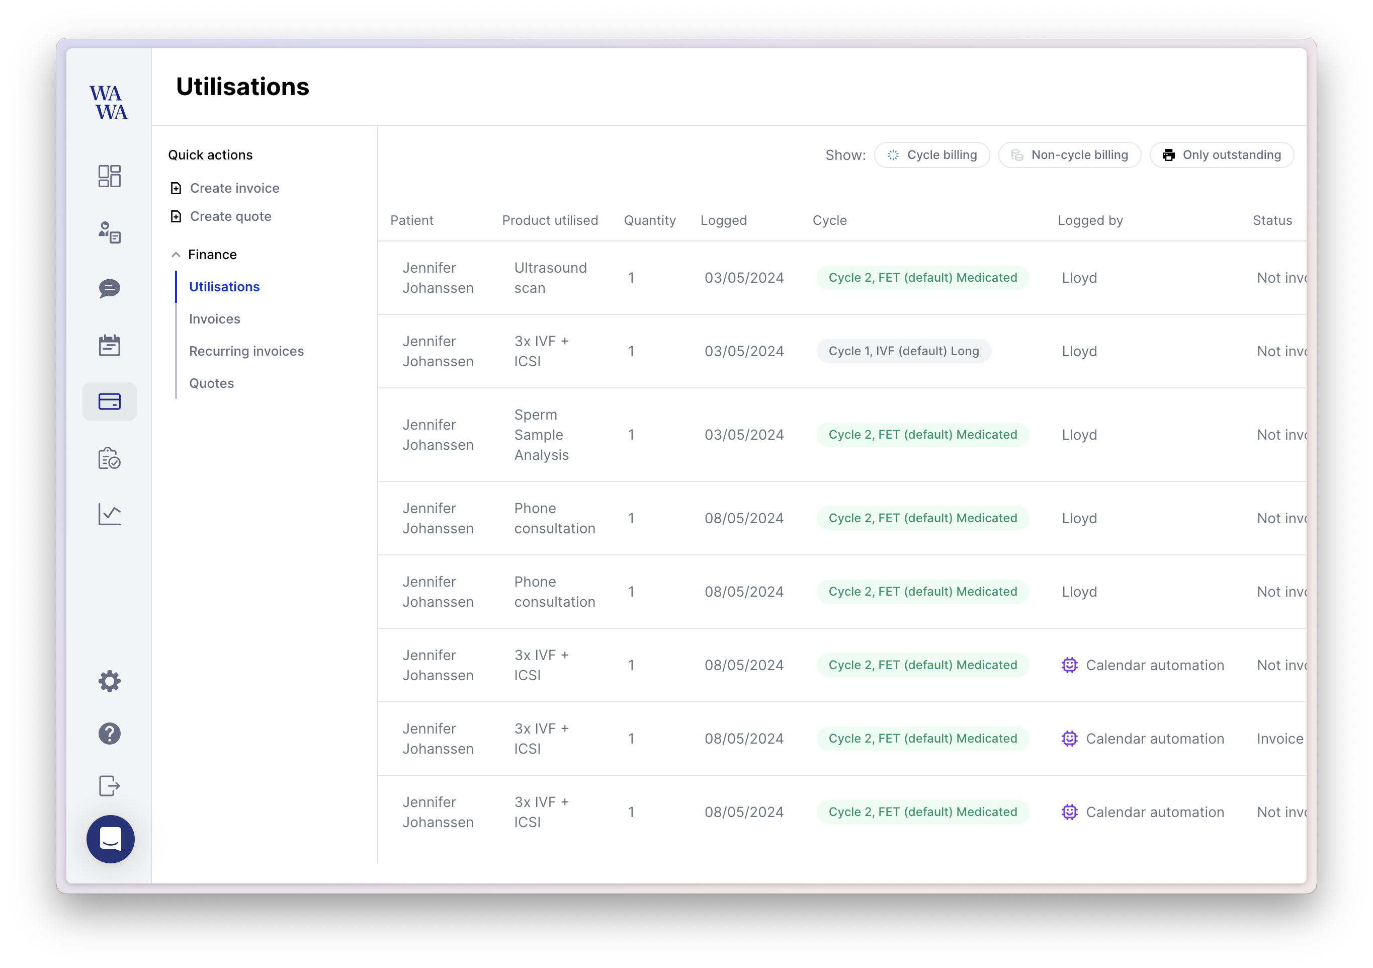Click the logout icon in sidebar
1373x968 pixels.
coord(110,785)
